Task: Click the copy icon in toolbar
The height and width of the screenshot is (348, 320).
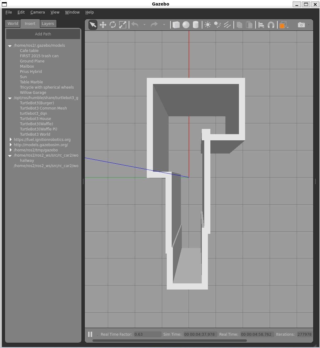Action: tap(240, 25)
